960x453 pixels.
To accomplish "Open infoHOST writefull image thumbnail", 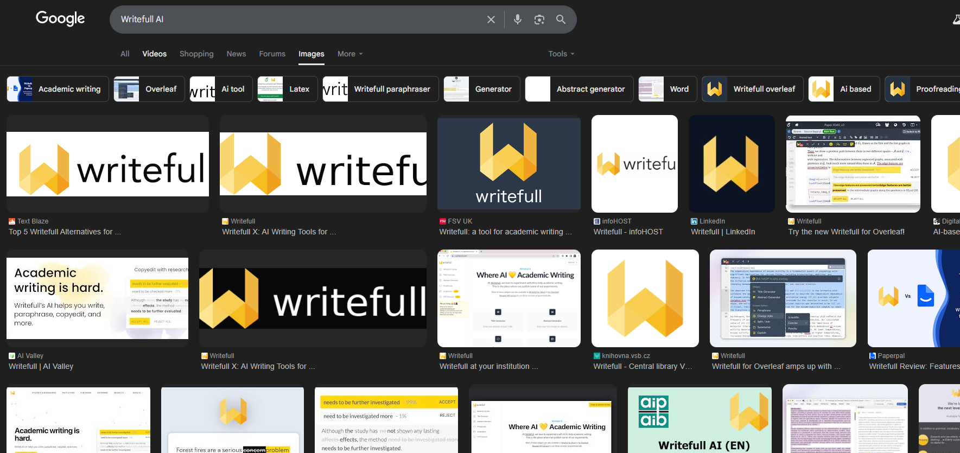I will [x=634, y=164].
